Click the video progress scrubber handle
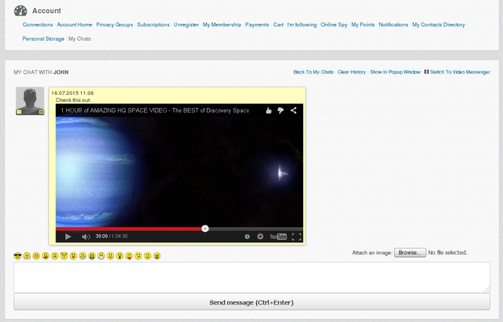Screen dimensions: 503x322 [205, 228]
